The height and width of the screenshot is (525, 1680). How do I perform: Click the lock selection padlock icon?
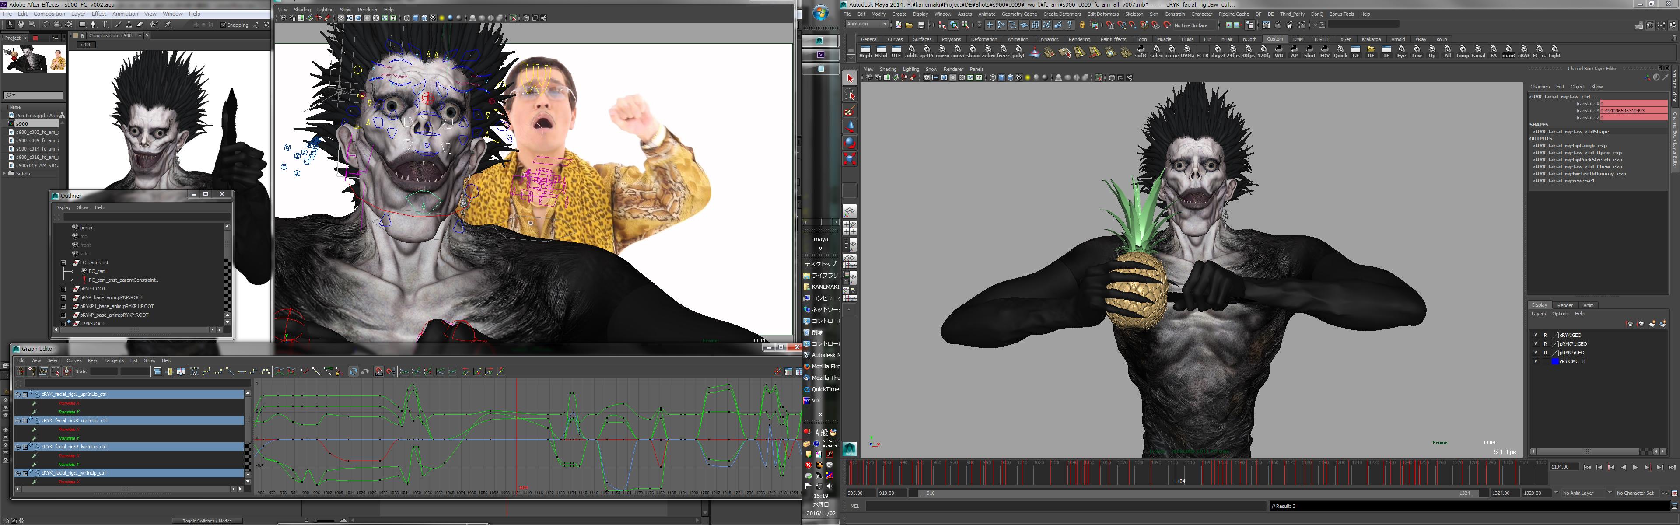1082,25
